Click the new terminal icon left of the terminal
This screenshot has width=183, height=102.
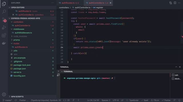coord(58,75)
